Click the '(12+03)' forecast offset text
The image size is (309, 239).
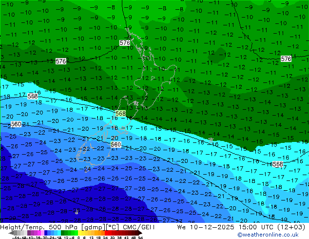click(291, 227)
